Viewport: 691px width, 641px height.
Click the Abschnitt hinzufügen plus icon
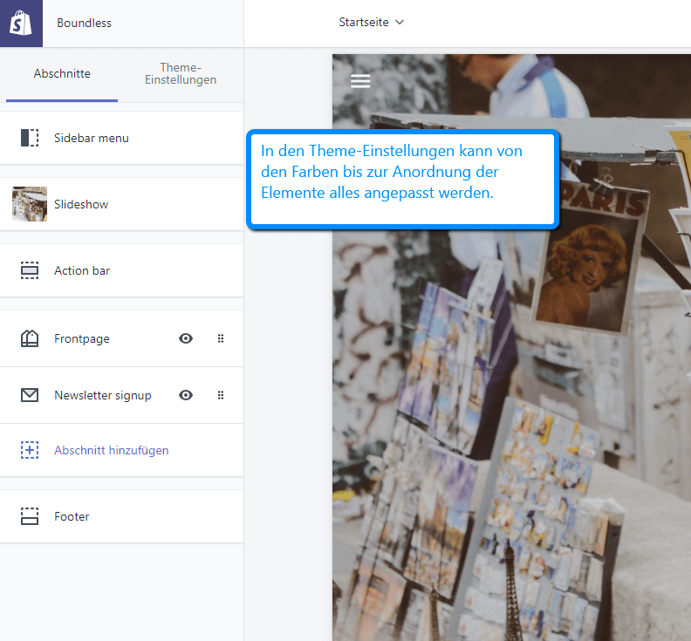(x=30, y=450)
